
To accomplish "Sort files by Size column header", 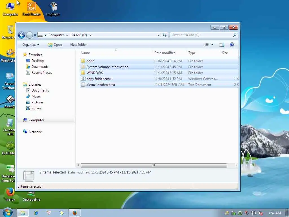I will [x=229, y=53].
